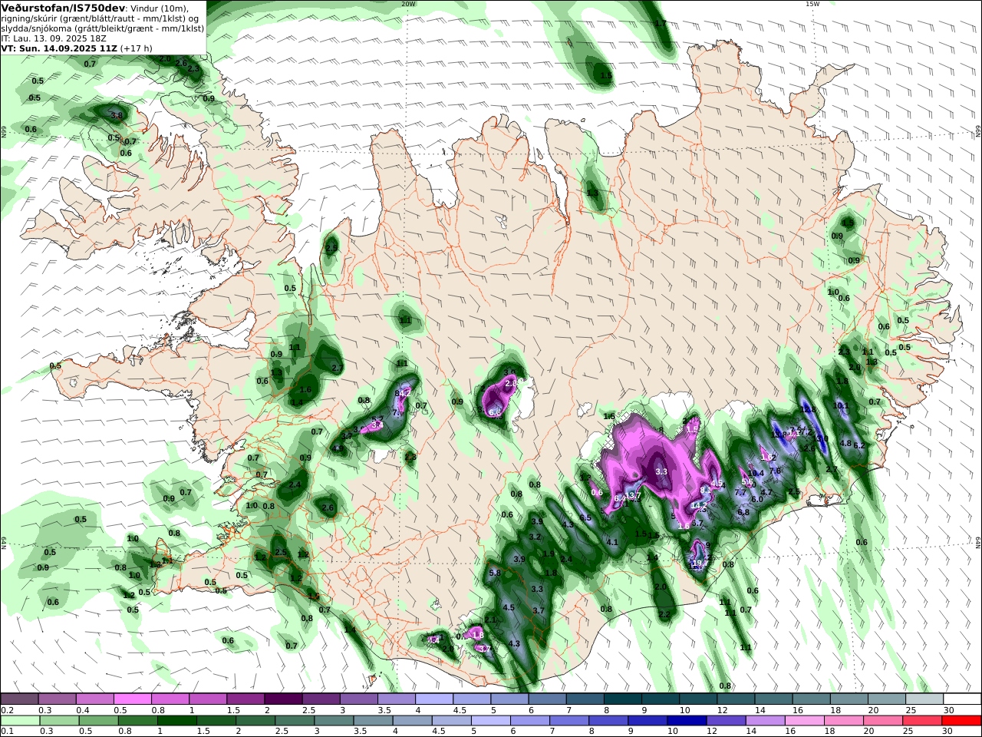Image resolution: width=982 pixels, height=737 pixels.
Task: Click the 'rigning/skúrir' description line
Action: pyautogui.click(x=101, y=18)
